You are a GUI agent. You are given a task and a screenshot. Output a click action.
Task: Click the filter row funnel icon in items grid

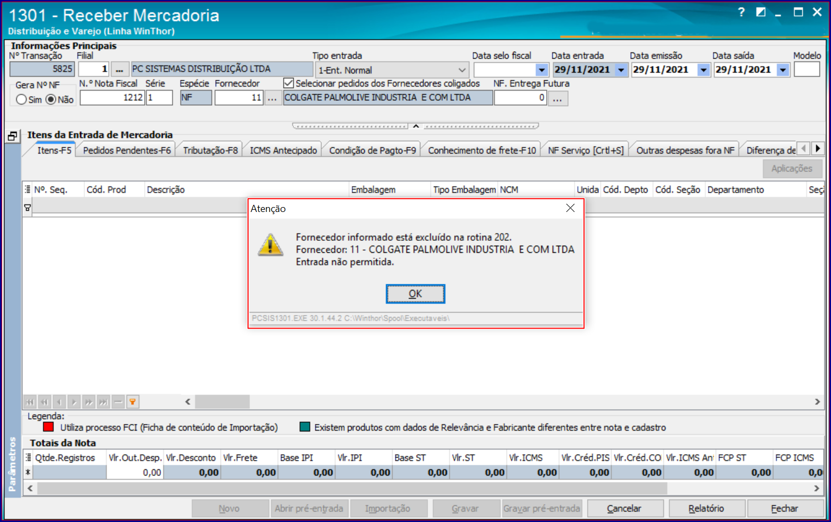pos(27,207)
